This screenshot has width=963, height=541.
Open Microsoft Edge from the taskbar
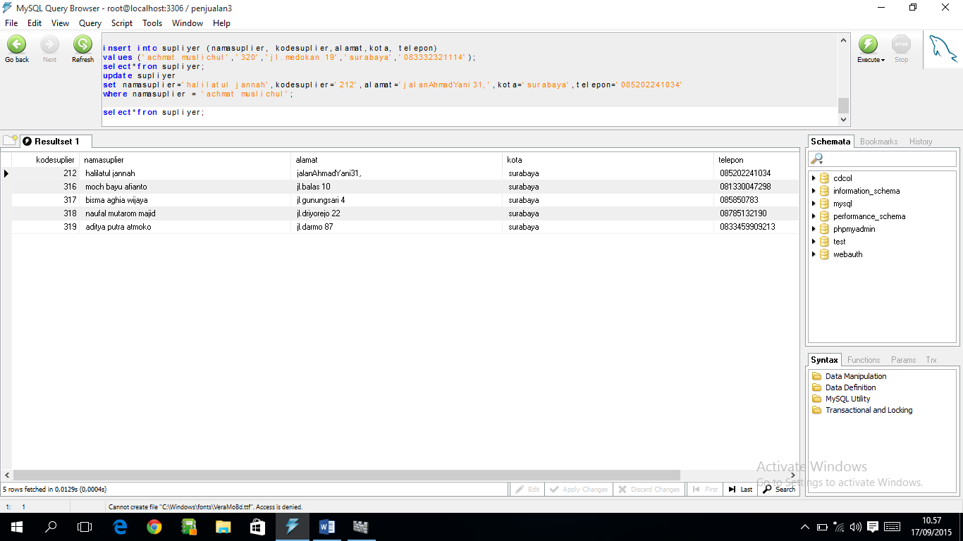pos(119,526)
